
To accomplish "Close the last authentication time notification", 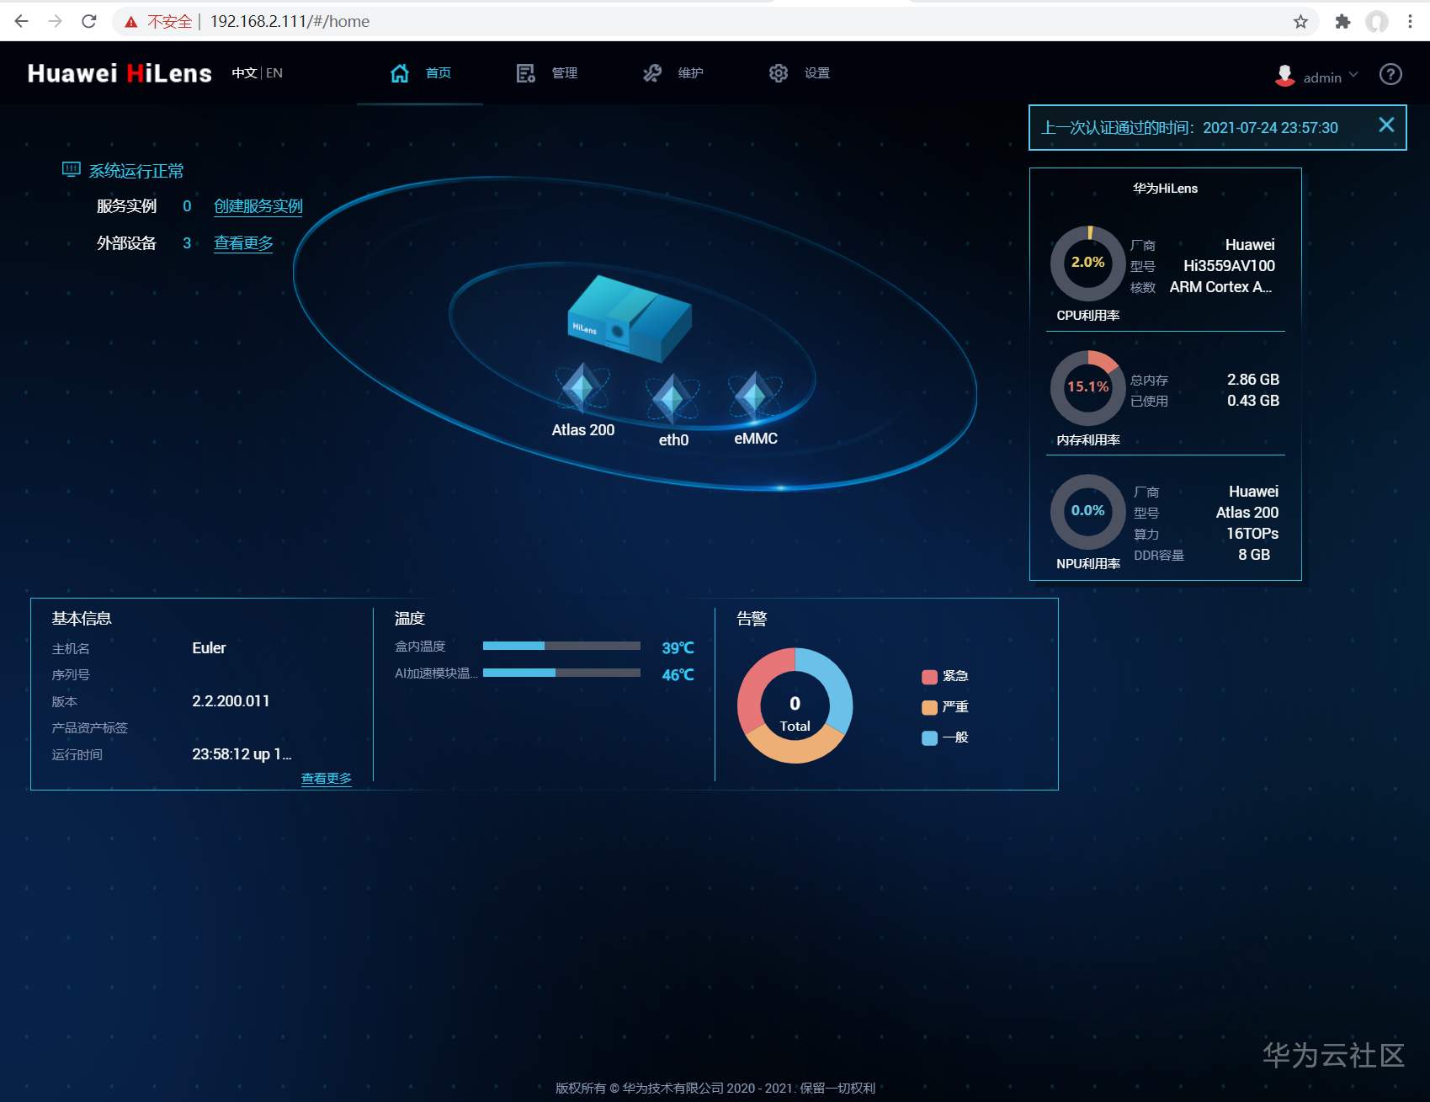I will [1386, 125].
